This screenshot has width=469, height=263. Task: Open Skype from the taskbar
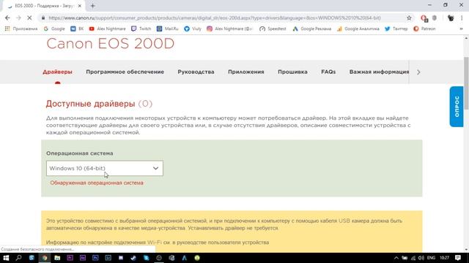click(146, 258)
